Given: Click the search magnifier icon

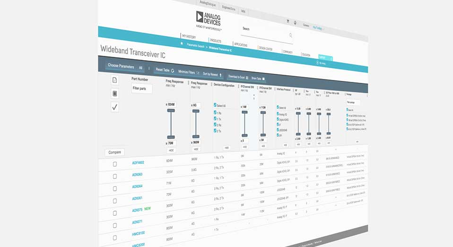Looking at the screenshot, I should [x=291, y=35].
